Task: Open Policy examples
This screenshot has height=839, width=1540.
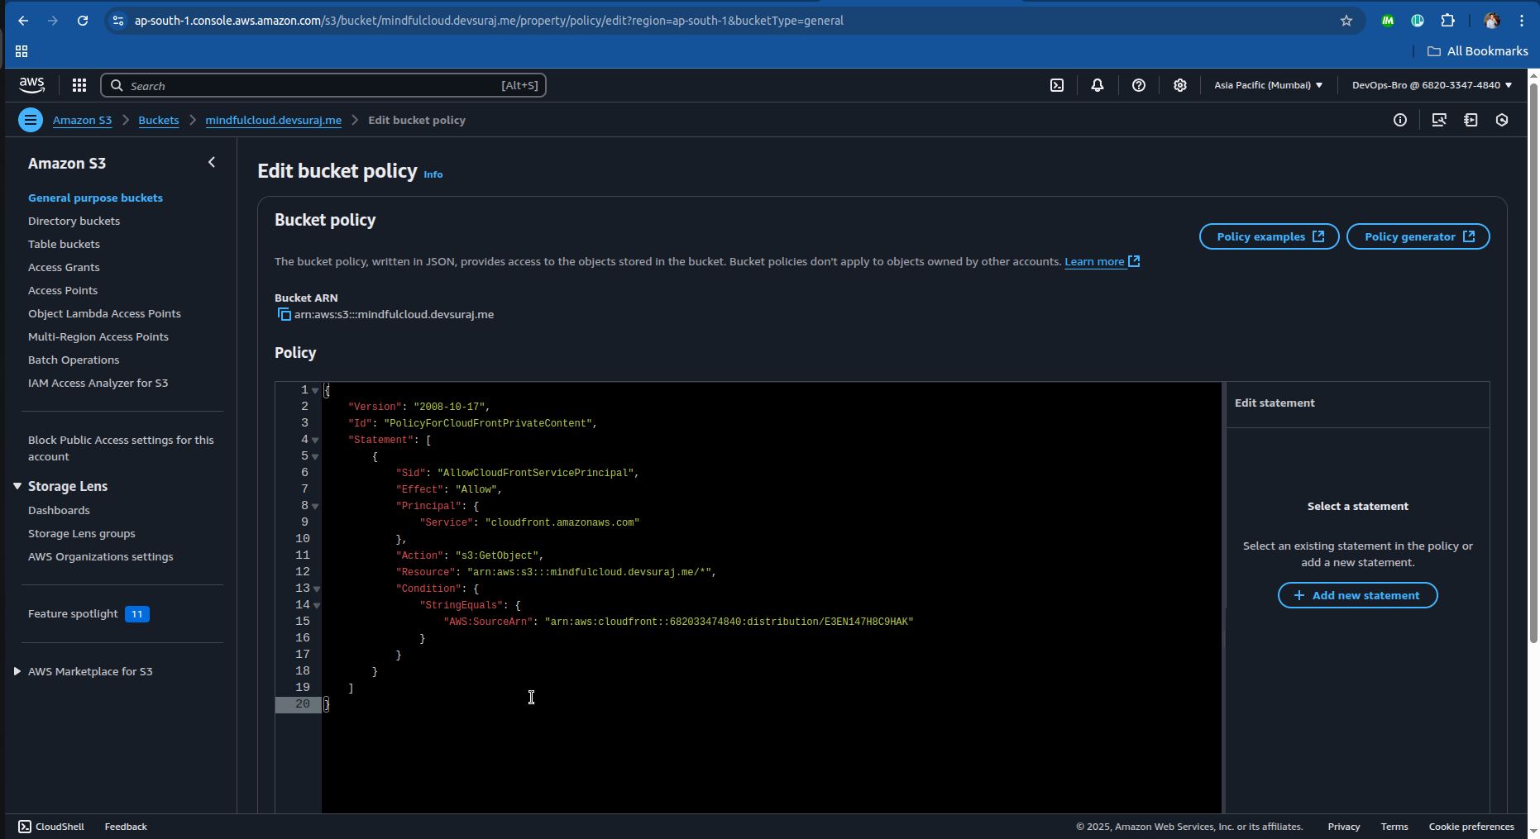Action: (1270, 236)
